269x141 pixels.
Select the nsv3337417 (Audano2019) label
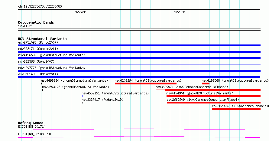102,100
